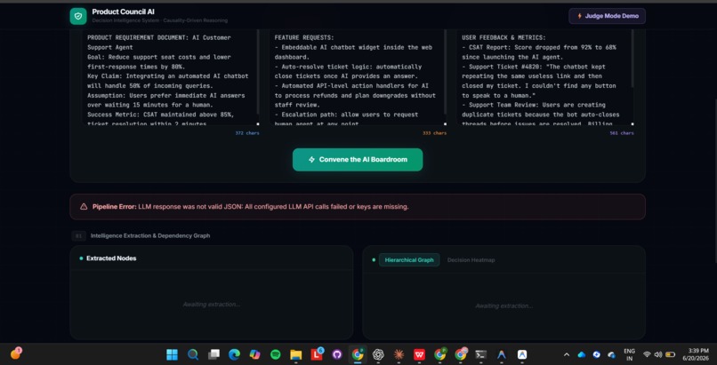Click the blue OneDrive cloud tray icon

[x=582, y=354]
